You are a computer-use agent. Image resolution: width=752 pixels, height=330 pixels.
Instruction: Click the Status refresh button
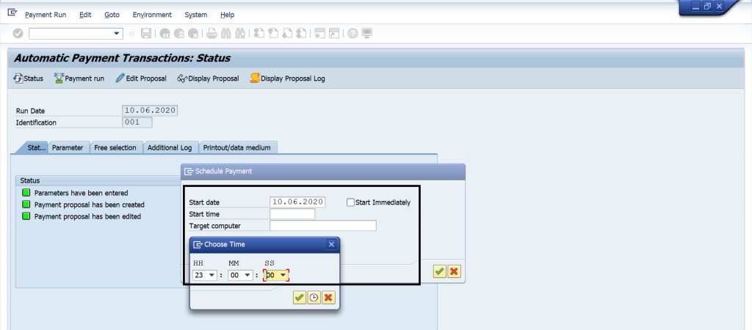point(29,78)
